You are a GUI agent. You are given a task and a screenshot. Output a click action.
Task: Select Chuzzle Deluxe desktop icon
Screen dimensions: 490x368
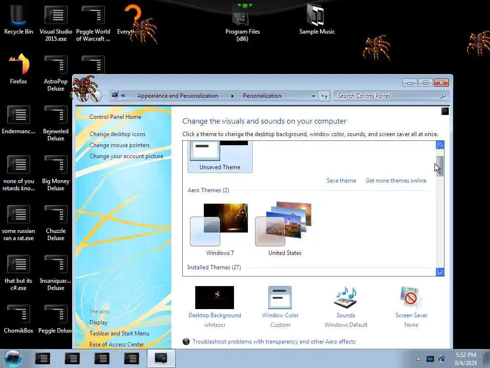[56, 222]
